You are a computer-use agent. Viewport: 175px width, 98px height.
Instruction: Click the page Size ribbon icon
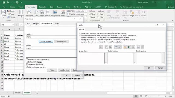pyautogui.click(x=36, y=13)
